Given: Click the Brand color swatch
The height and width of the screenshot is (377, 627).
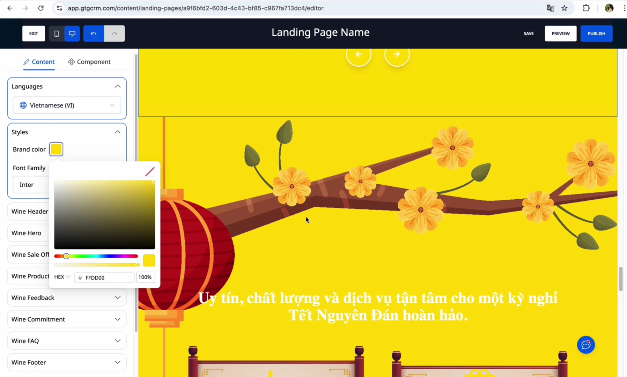Looking at the screenshot, I should click(x=56, y=149).
